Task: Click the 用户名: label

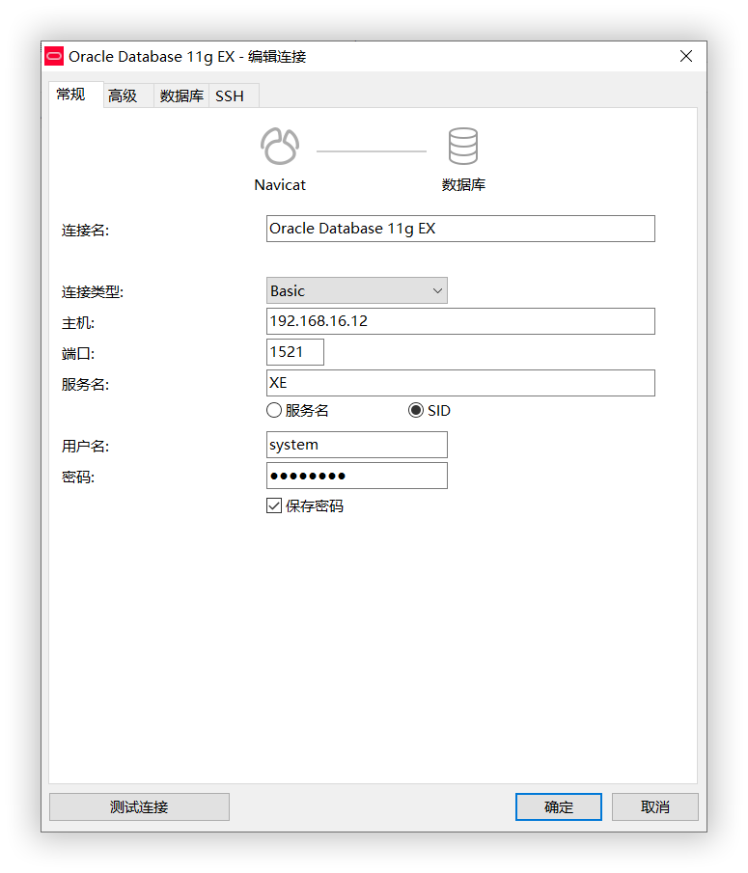Action: point(85,446)
